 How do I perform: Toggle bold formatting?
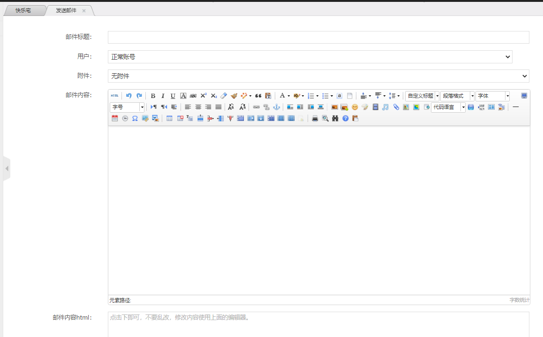[153, 96]
